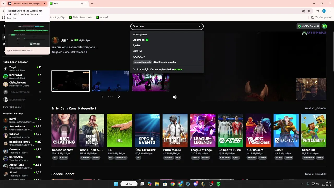Open Elwind Stream bookmark

[81, 17]
